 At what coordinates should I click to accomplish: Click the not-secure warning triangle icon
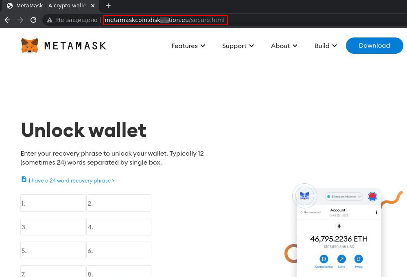pyautogui.click(x=50, y=20)
